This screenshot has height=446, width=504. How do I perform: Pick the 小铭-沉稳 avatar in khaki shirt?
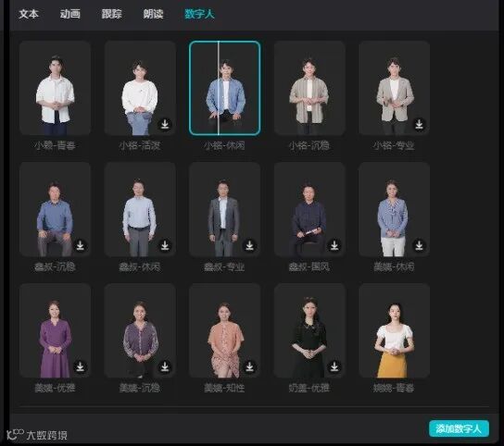point(309,88)
